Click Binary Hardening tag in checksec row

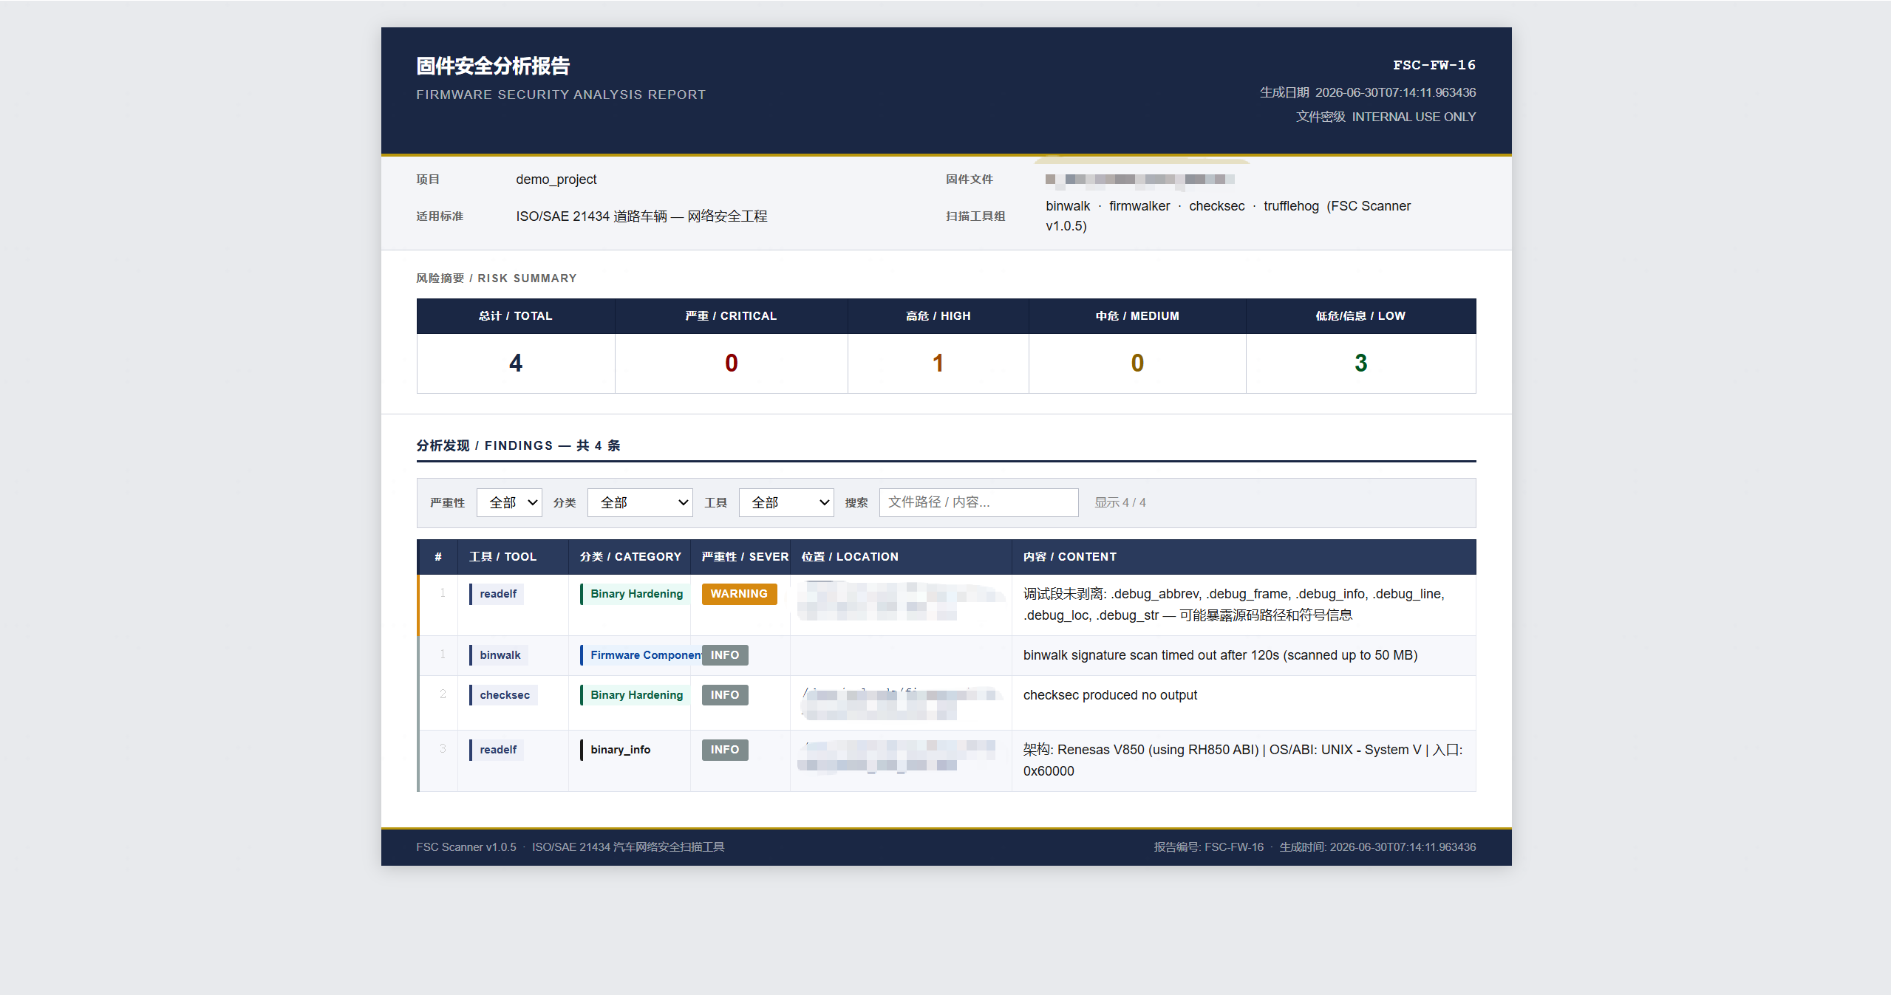tap(635, 695)
